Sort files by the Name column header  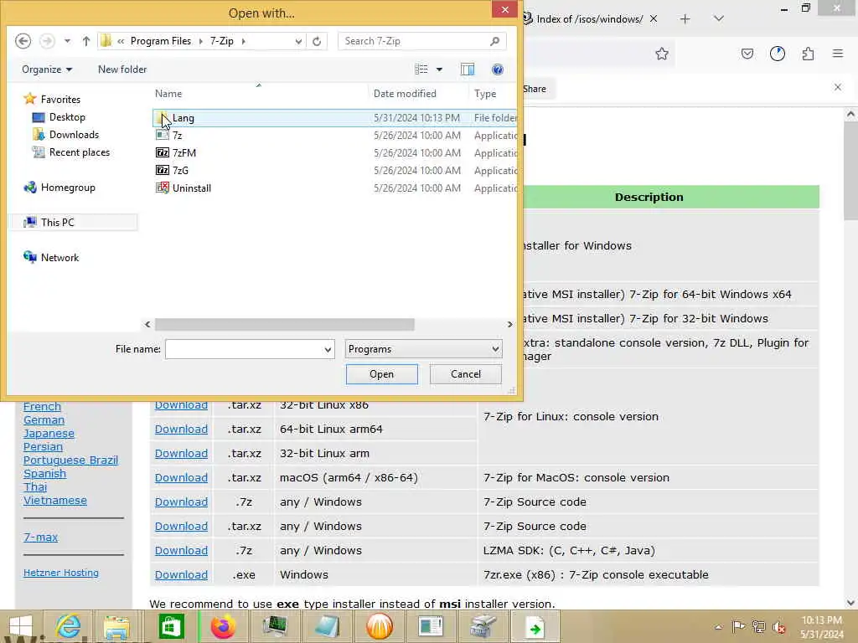pos(259,94)
